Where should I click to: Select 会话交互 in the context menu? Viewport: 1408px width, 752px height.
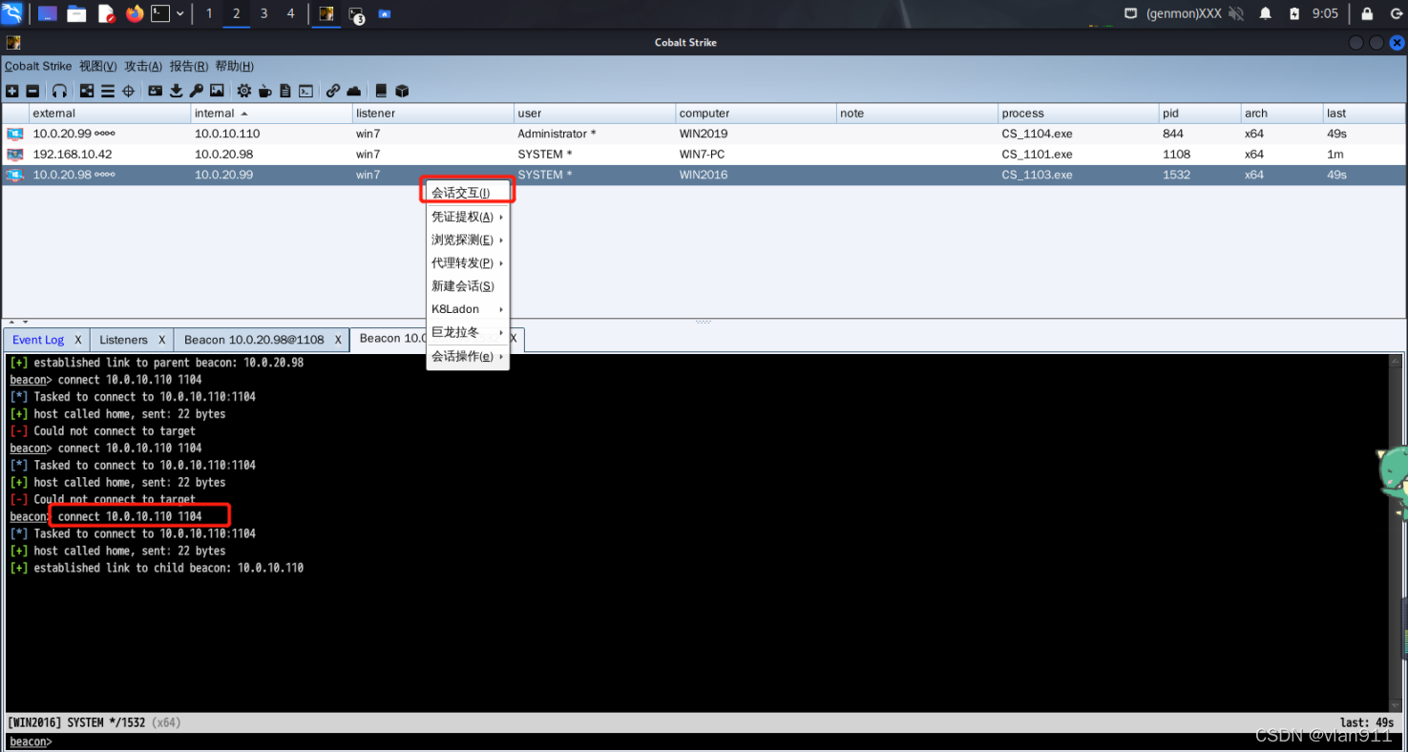[x=468, y=193]
